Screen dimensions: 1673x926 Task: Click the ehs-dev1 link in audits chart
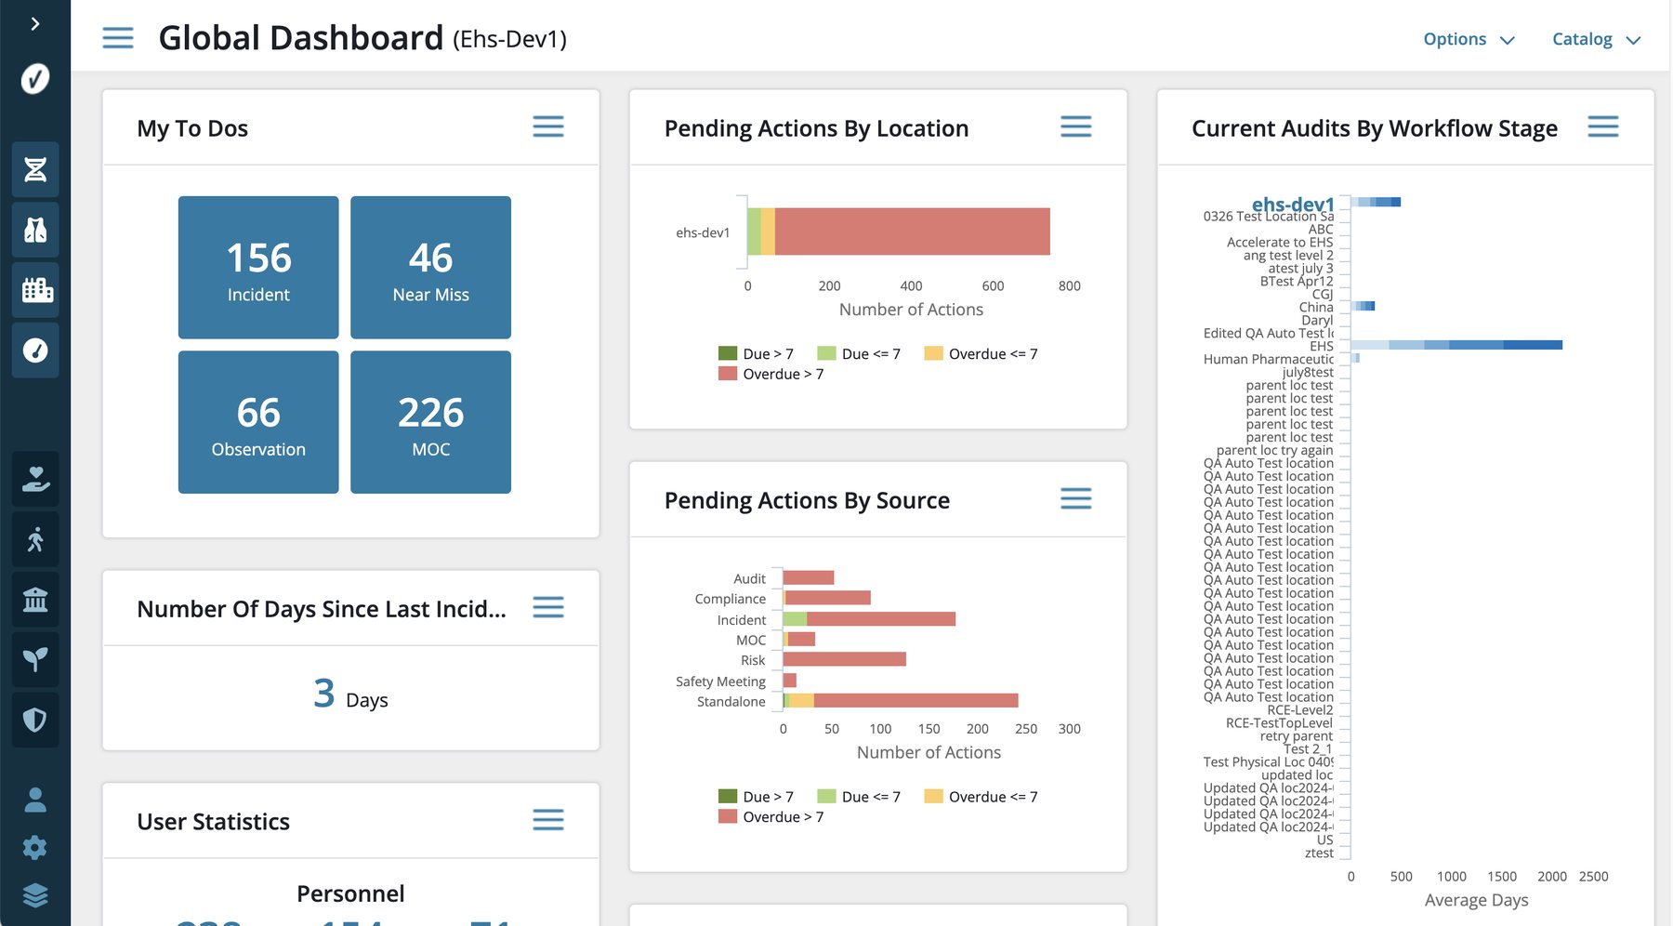point(1293,204)
